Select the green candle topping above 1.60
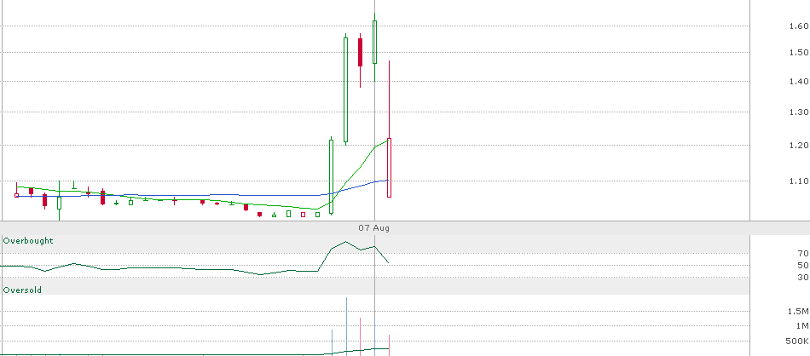 (x=374, y=43)
